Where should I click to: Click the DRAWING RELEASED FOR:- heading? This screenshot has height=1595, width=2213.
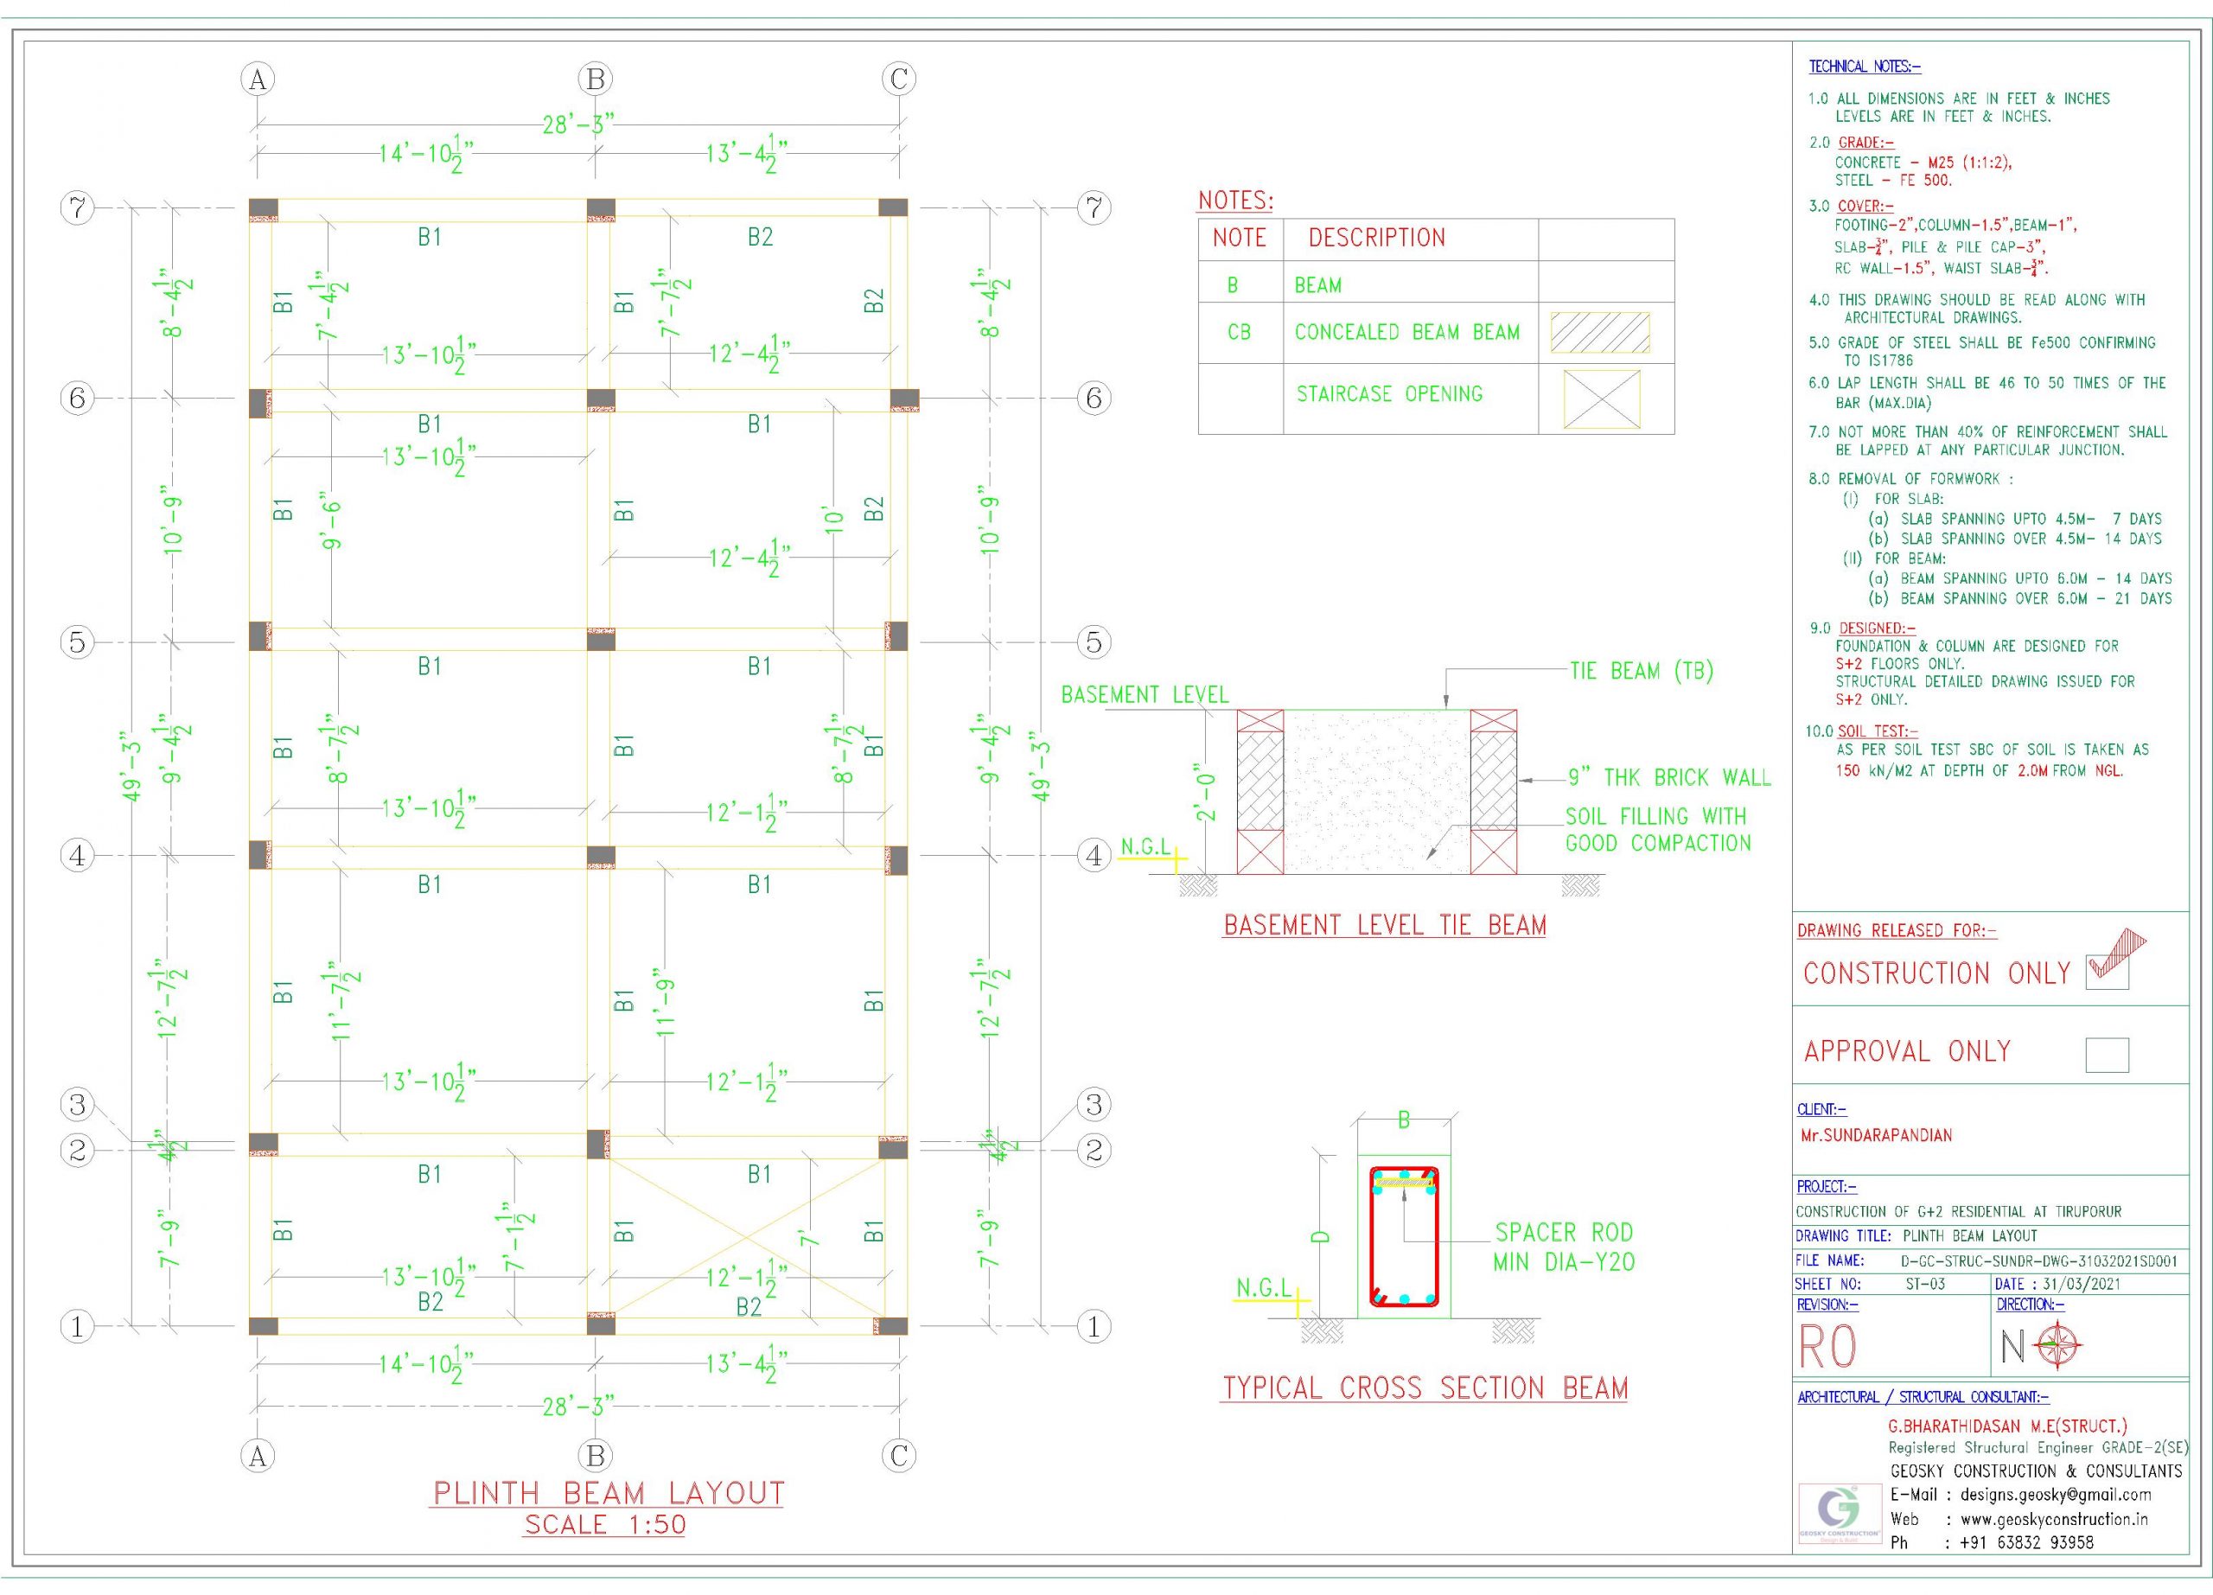click(x=1897, y=931)
